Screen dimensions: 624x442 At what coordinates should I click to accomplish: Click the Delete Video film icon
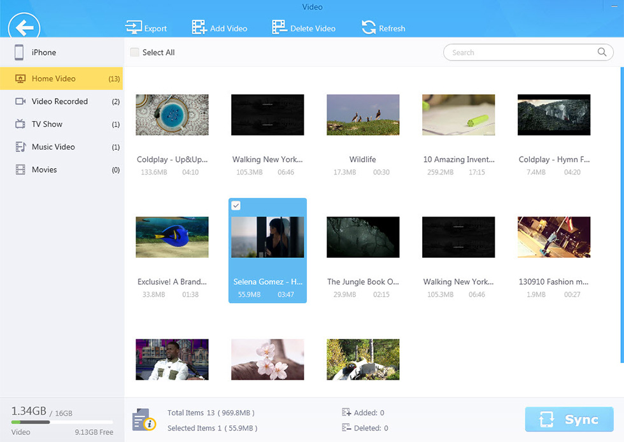[x=280, y=27]
